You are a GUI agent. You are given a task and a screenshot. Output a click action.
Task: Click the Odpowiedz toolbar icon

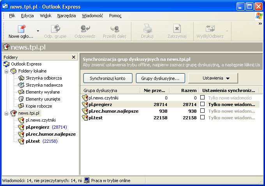[x=85, y=29]
